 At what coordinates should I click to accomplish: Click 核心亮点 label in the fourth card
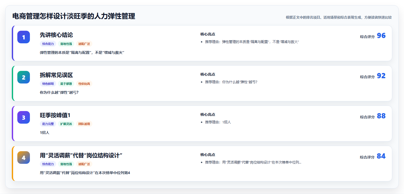(208, 155)
